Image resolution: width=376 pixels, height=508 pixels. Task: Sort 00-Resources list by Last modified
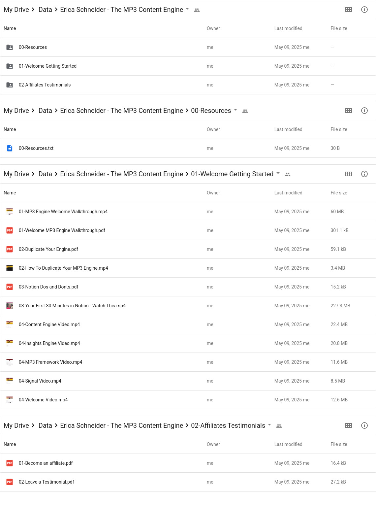pyautogui.click(x=288, y=129)
